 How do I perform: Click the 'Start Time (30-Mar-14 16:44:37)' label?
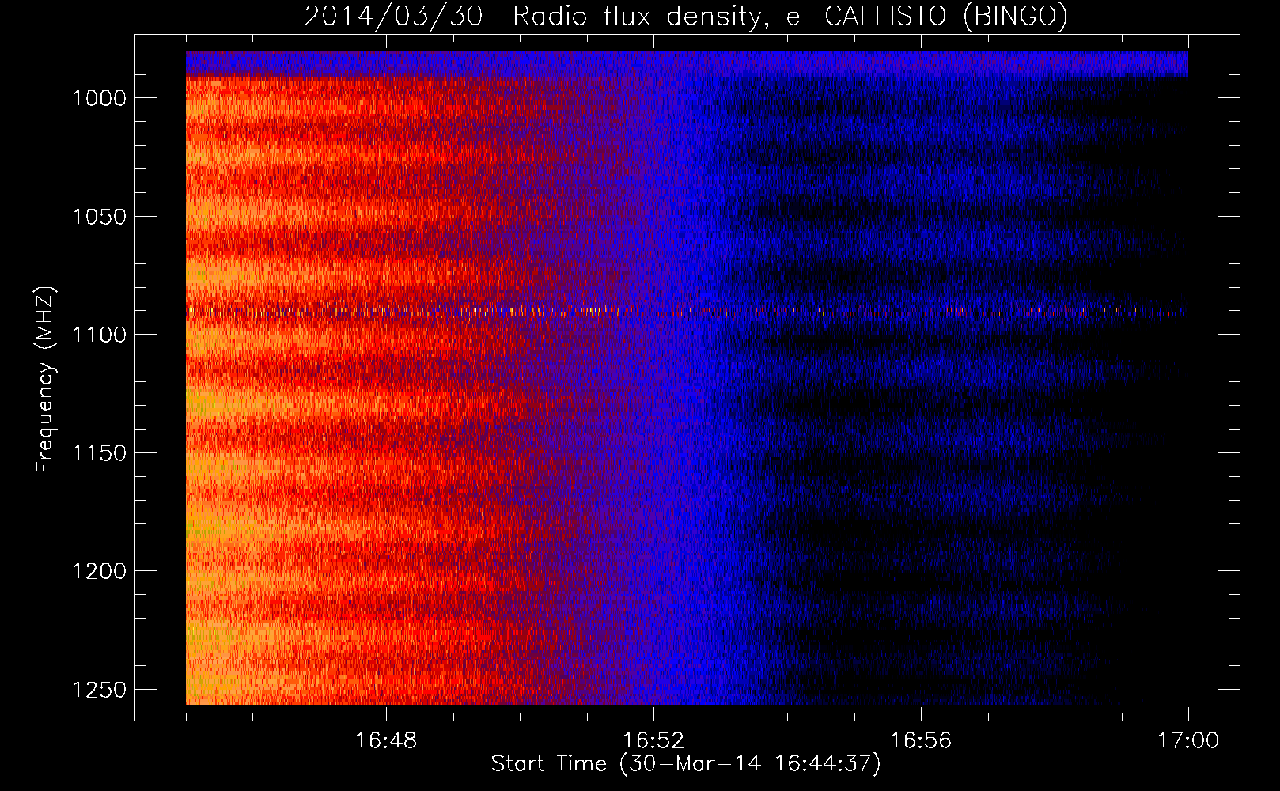point(686,764)
